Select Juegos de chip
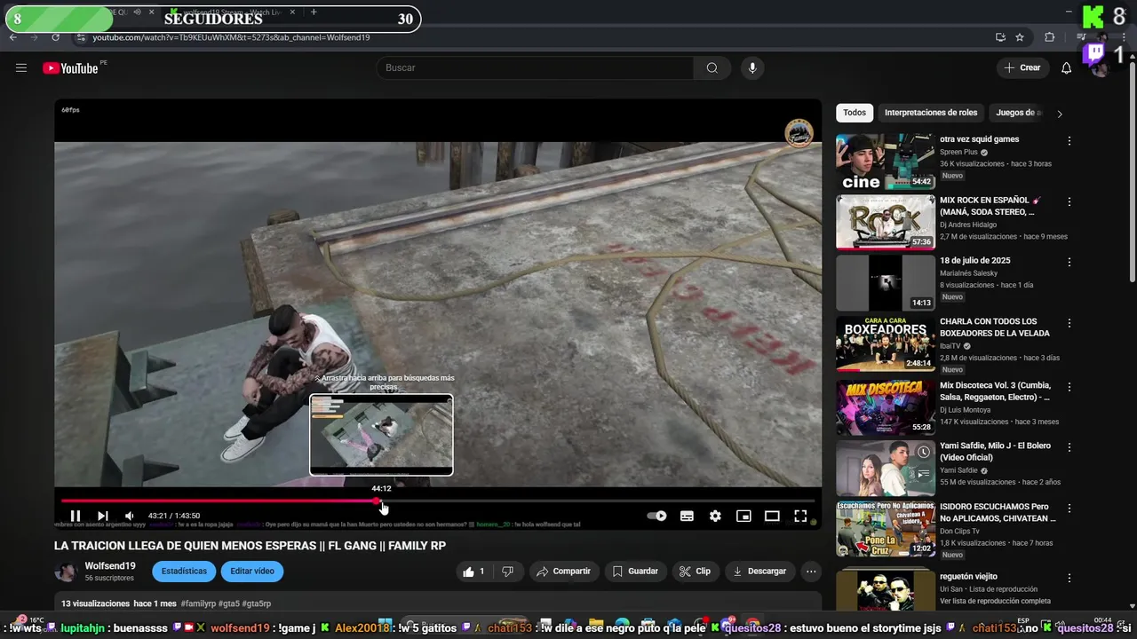Image resolution: width=1137 pixels, height=639 pixels. [1017, 113]
